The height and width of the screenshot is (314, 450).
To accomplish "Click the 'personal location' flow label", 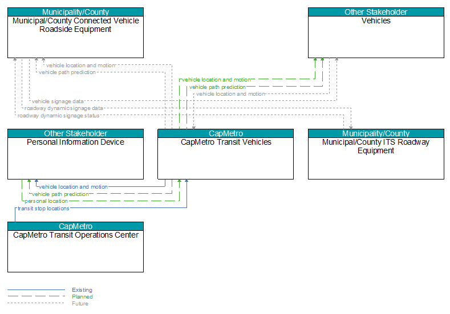I will 46,201.
